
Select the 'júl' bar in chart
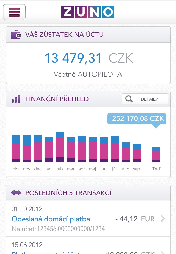[115, 149]
